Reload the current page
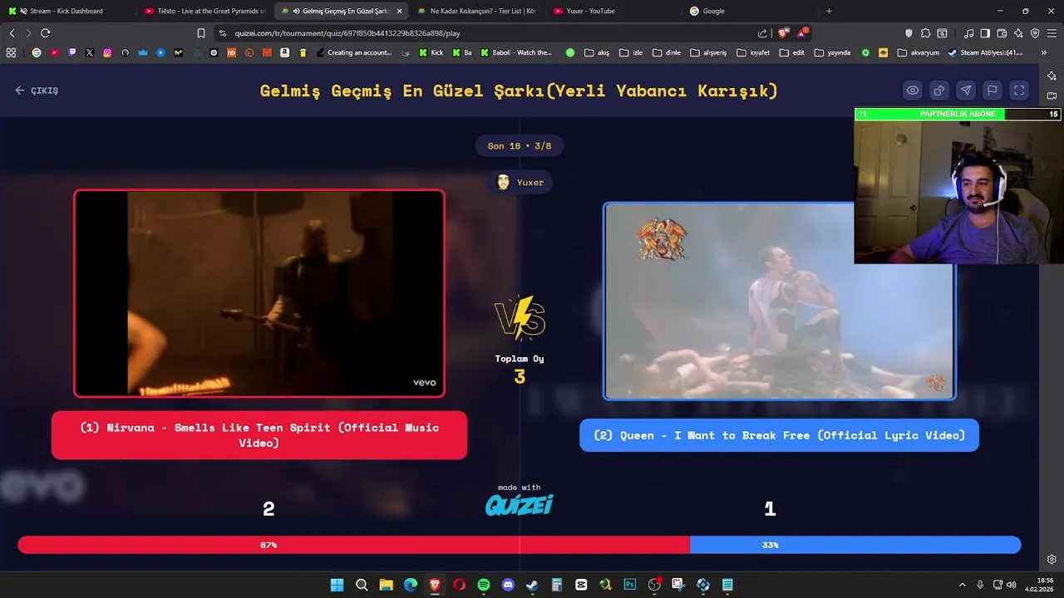 [x=45, y=33]
